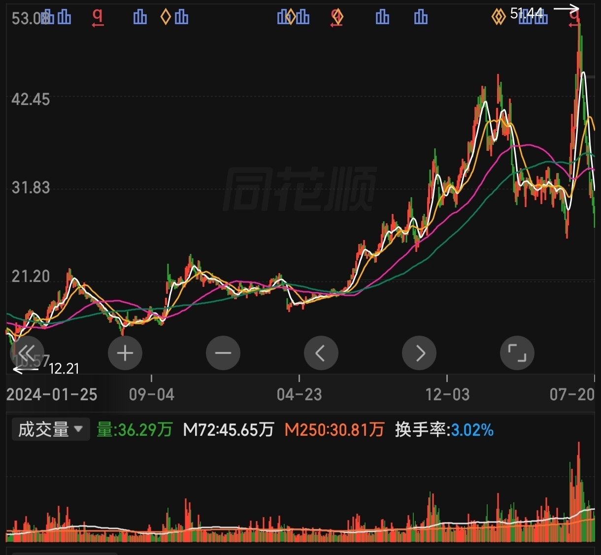601x555 pixels.
Task: Tap the 量:36.29万 volume readout
Action: 134,430
